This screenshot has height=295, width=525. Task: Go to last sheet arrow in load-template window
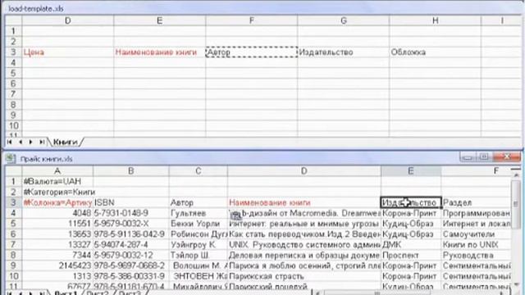42,142
